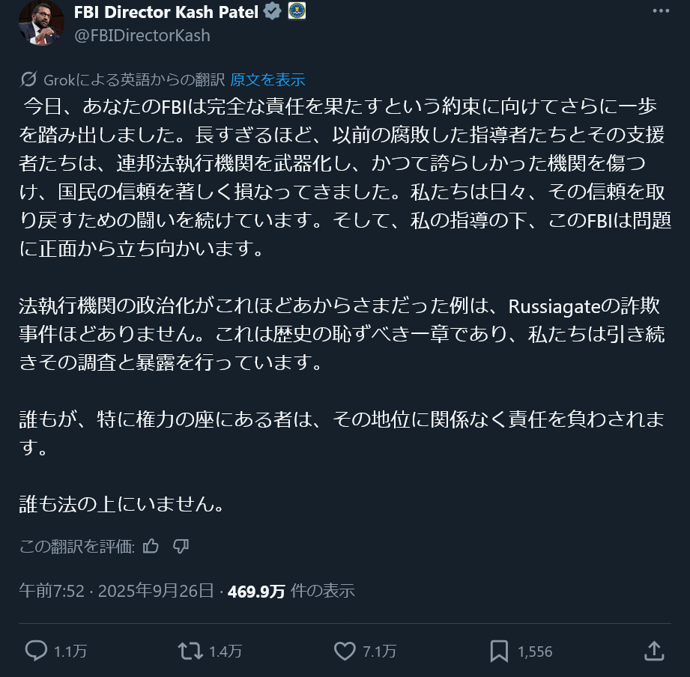690x677 pixels.
Task: Click the FBI Director Kash Patel name
Action: (166, 12)
